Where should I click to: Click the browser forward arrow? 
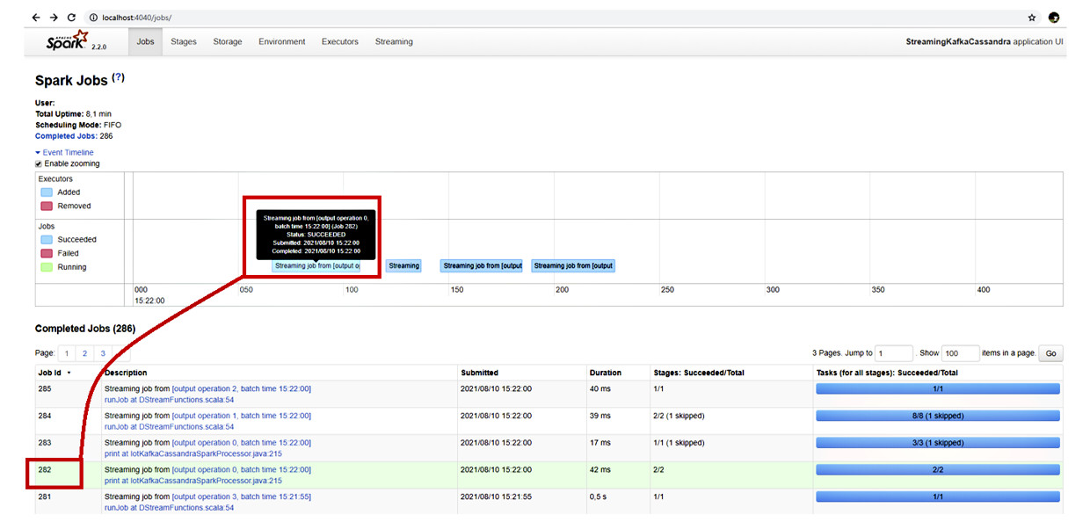tap(53, 18)
